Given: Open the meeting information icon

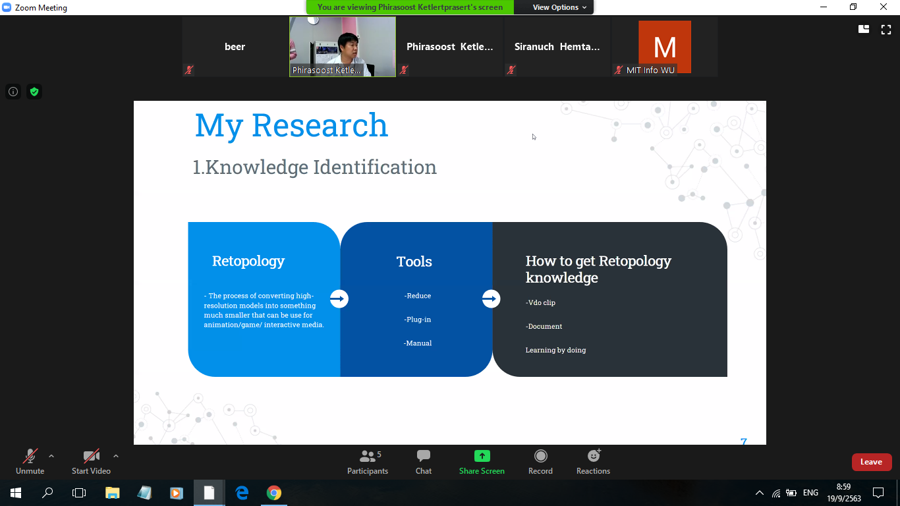Looking at the screenshot, I should point(13,92).
